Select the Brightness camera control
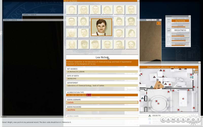203x127 pixels. tap(180, 30)
